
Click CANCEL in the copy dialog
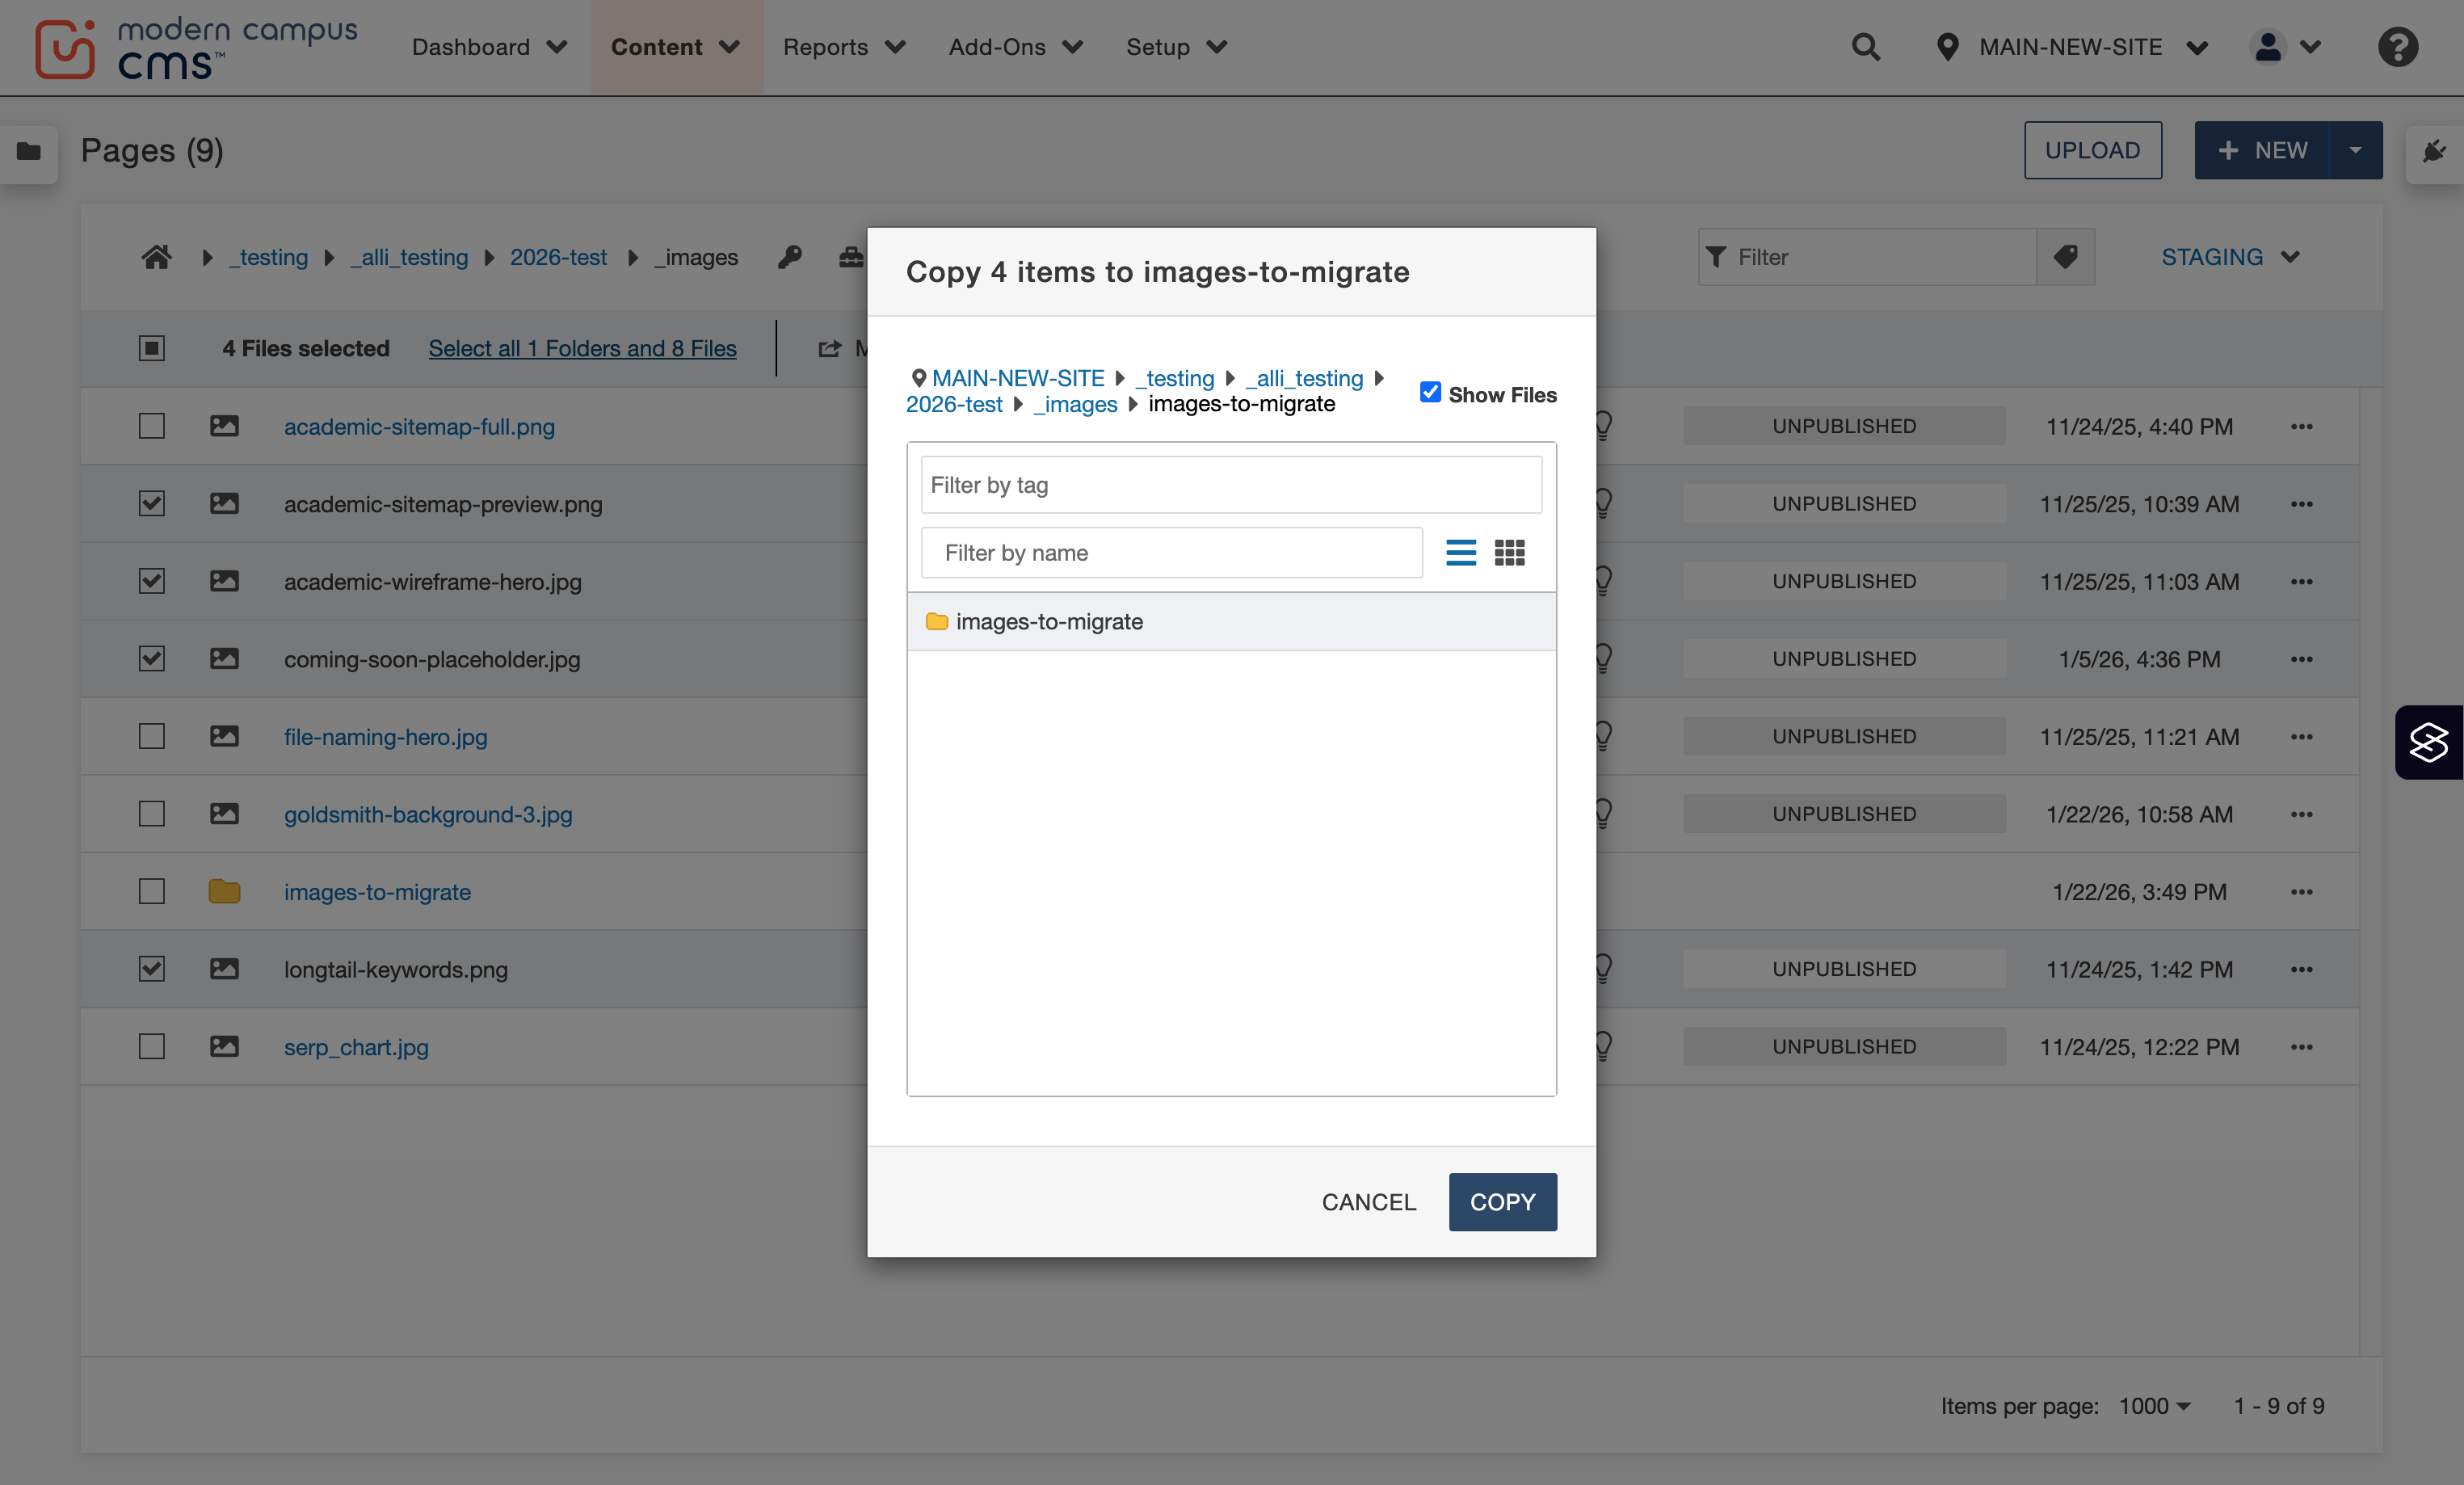tap(1368, 1202)
